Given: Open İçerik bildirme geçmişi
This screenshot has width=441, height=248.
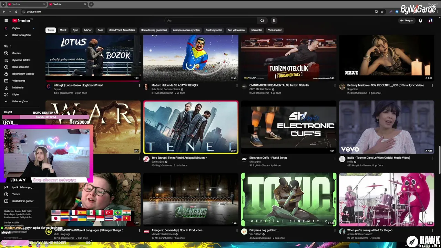Looking at the screenshot, I should (x=23, y=187).
